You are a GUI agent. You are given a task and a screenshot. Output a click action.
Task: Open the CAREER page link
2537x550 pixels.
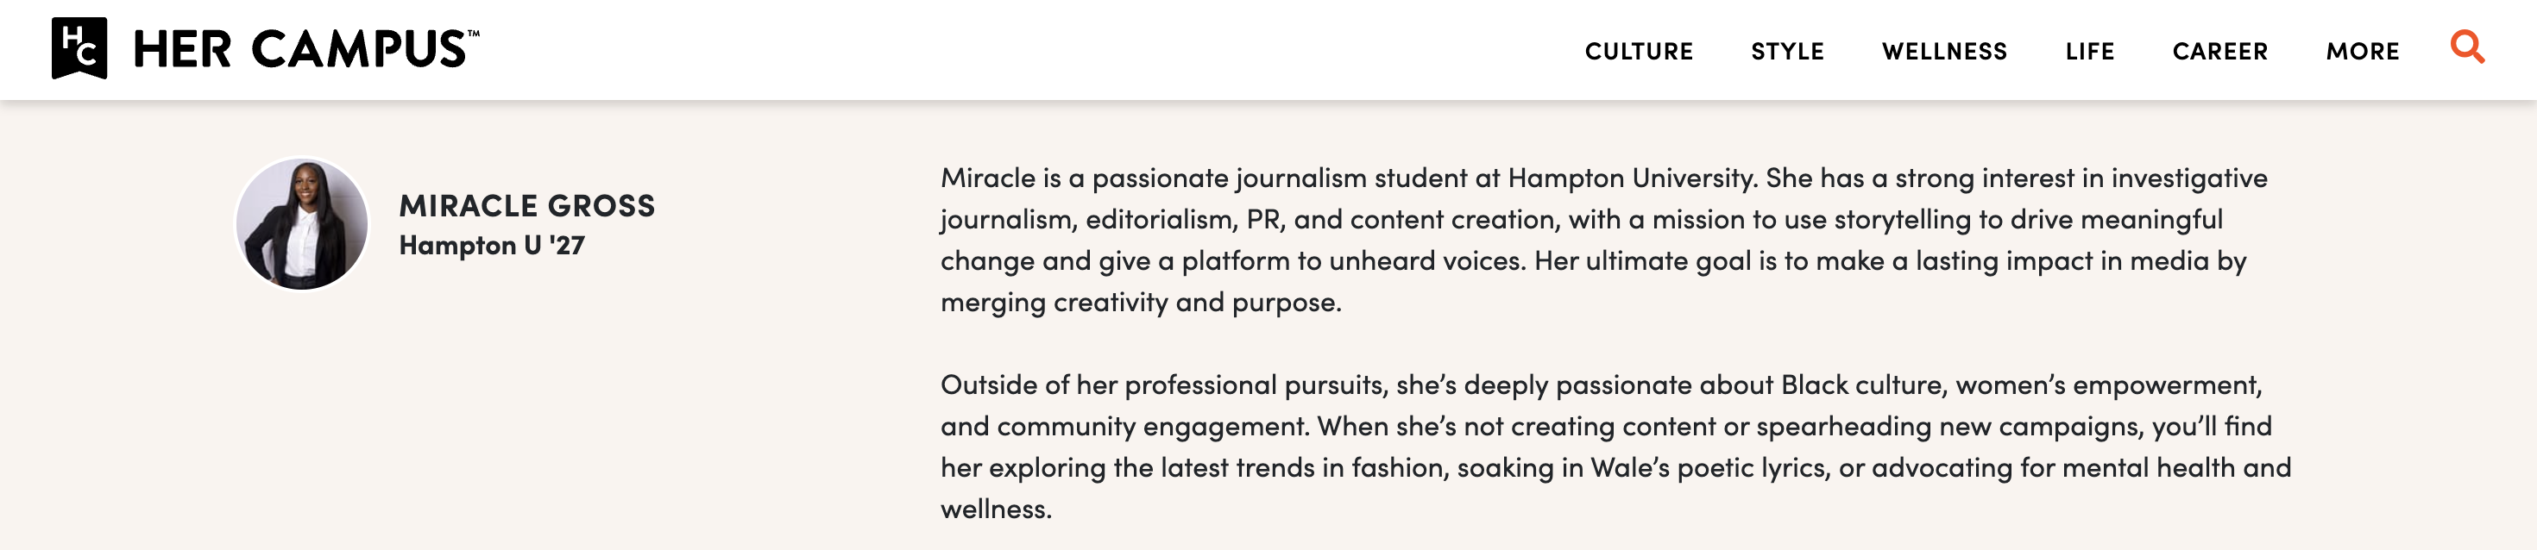2219,50
